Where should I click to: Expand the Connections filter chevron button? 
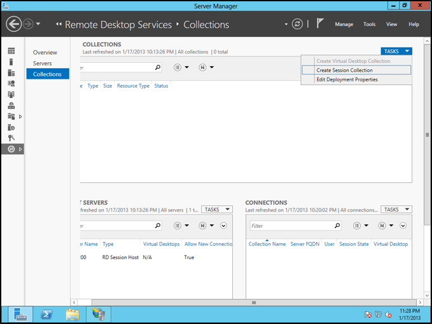point(403,226)
